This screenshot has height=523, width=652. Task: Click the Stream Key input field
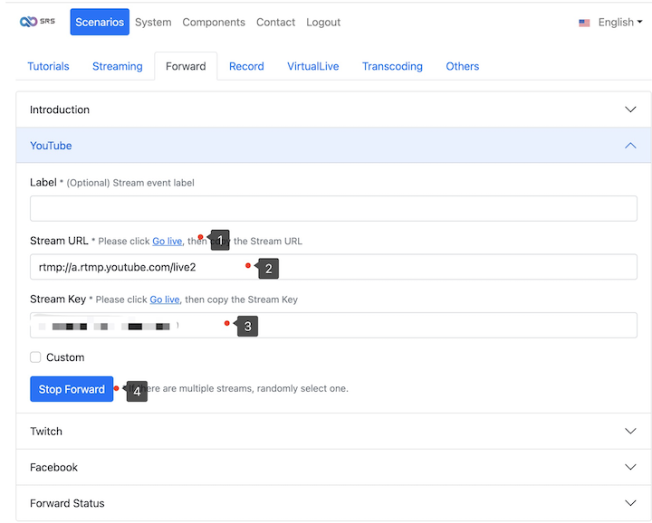tap(333, 325)
